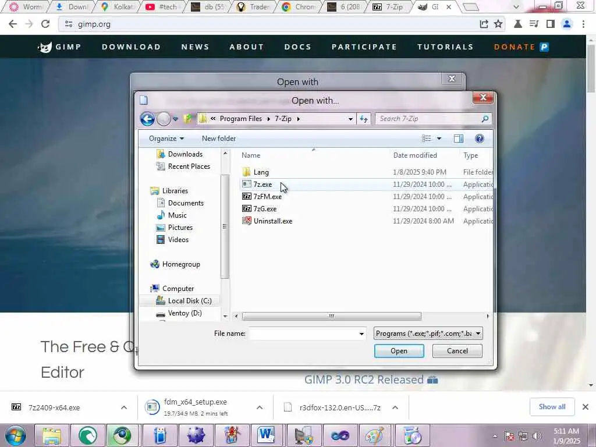Open PARTICIPATE in the GIMP site menu

pyautogui.click(x=364, y=47)
